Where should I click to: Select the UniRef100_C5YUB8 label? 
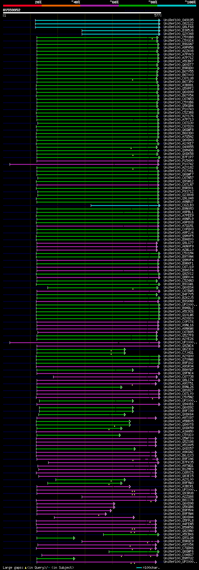pyautogui.click(x=178, y=37)
